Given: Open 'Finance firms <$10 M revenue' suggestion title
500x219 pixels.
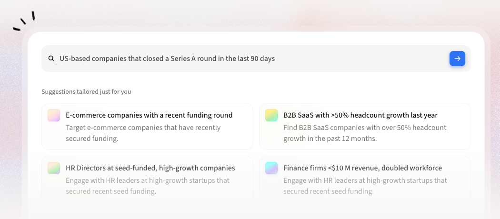Looking at the screenshot, I should click(362, 168).
